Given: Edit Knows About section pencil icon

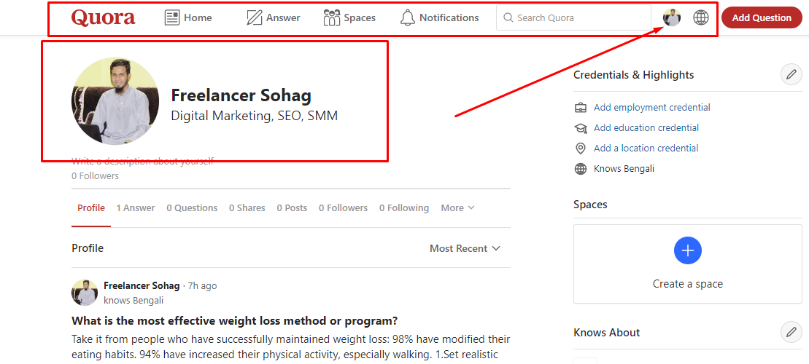Looking at the screenshot, I should point(791,333).
